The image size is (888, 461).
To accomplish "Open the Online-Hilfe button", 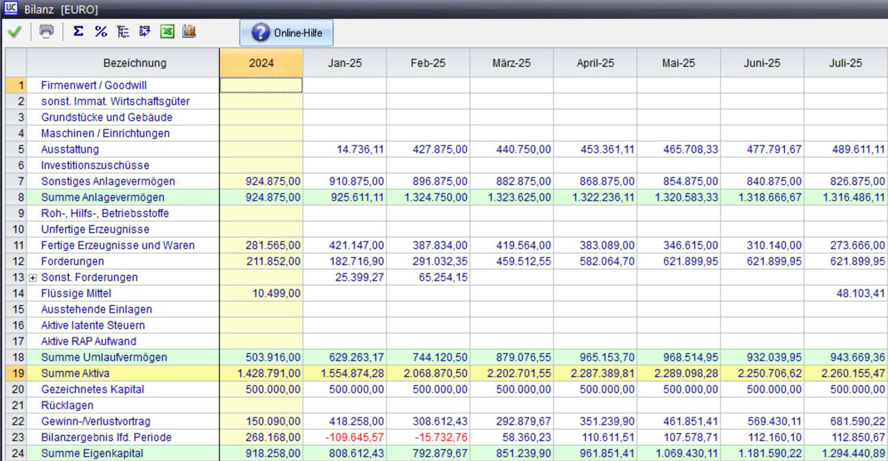I will pyautogui.click(x=287, y=33).
